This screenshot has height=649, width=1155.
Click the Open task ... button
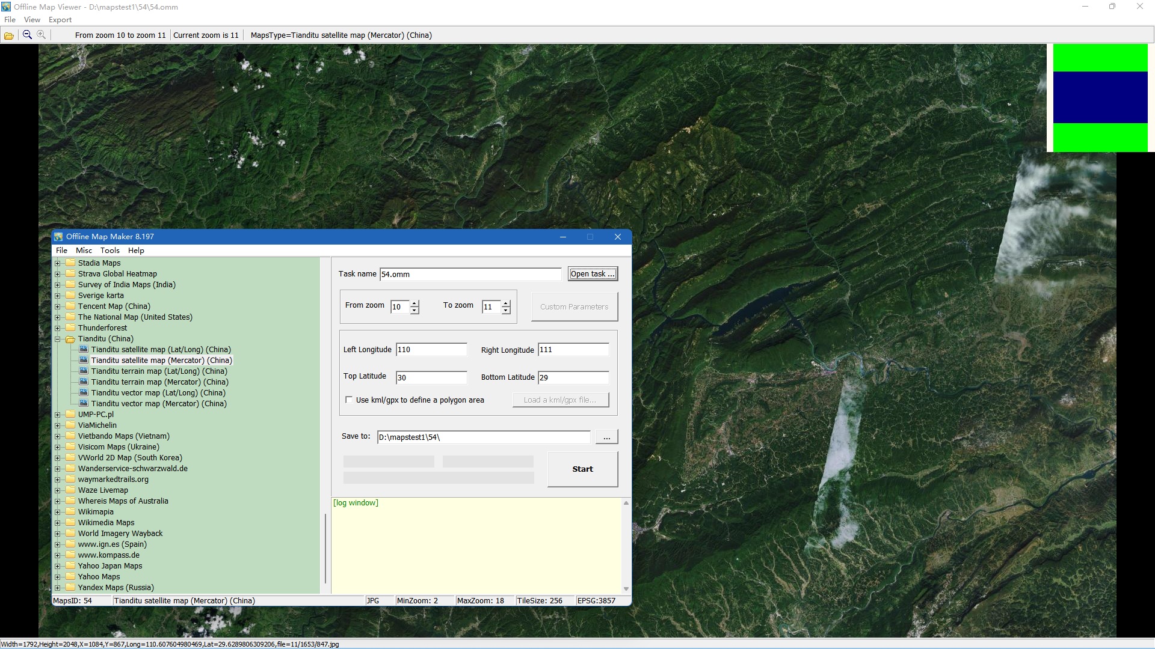pos(593,274)
